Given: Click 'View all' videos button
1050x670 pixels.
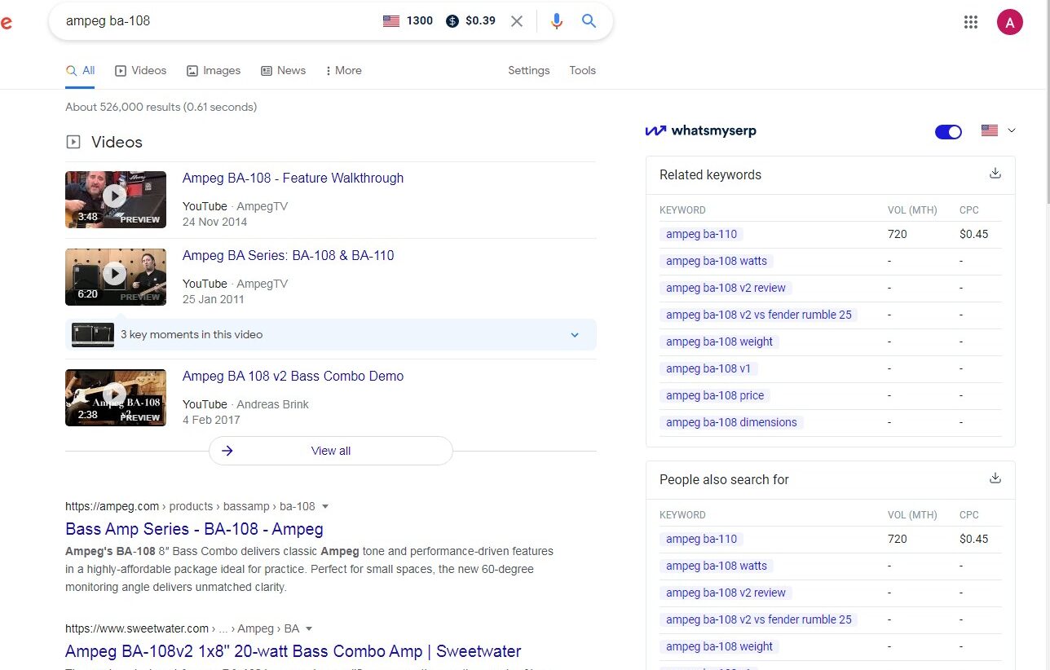Looking at the screenshot, I should point(331,451).
